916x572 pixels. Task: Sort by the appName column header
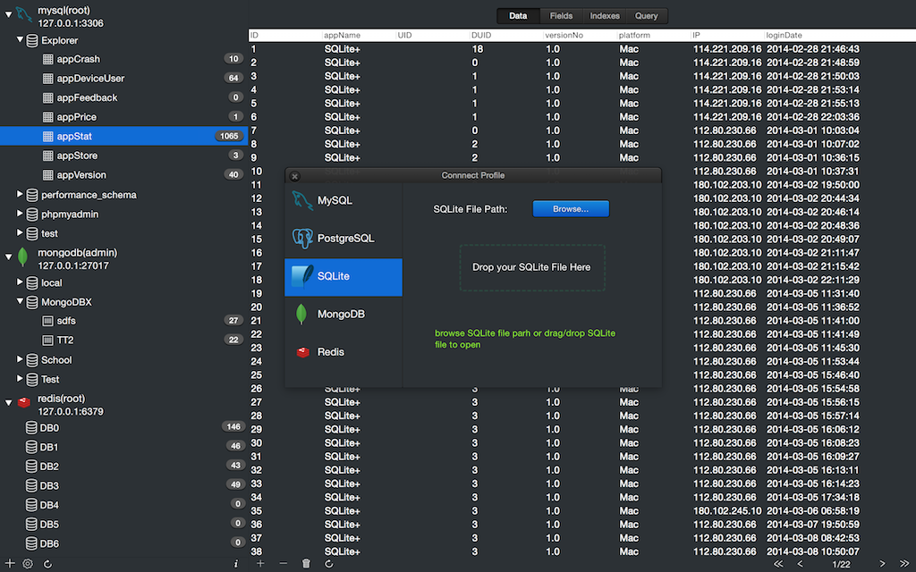359,35
